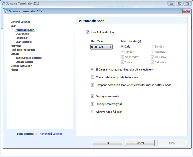Select the Update category in the tree

(15, 54)
